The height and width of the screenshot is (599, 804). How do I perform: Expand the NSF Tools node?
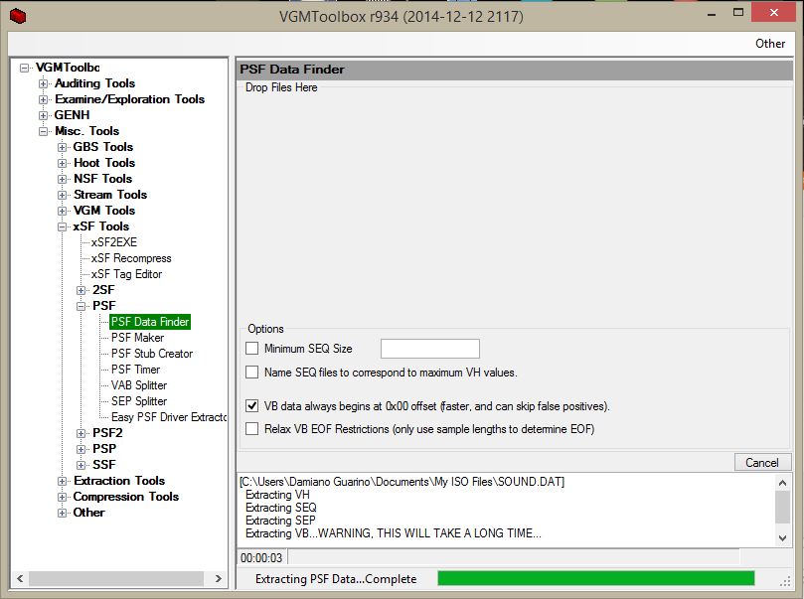[62, 179]
